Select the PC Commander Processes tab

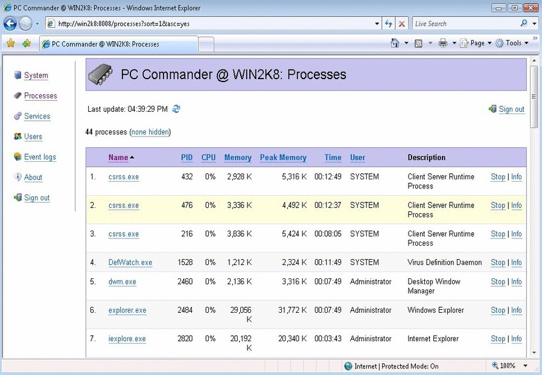[x=120, y=44]
